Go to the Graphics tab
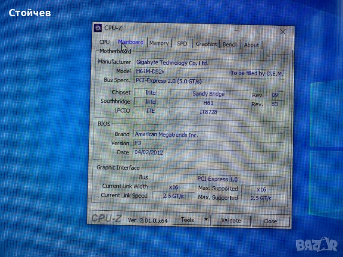Viewport: 343px width, 257px height. coord(206,44)
